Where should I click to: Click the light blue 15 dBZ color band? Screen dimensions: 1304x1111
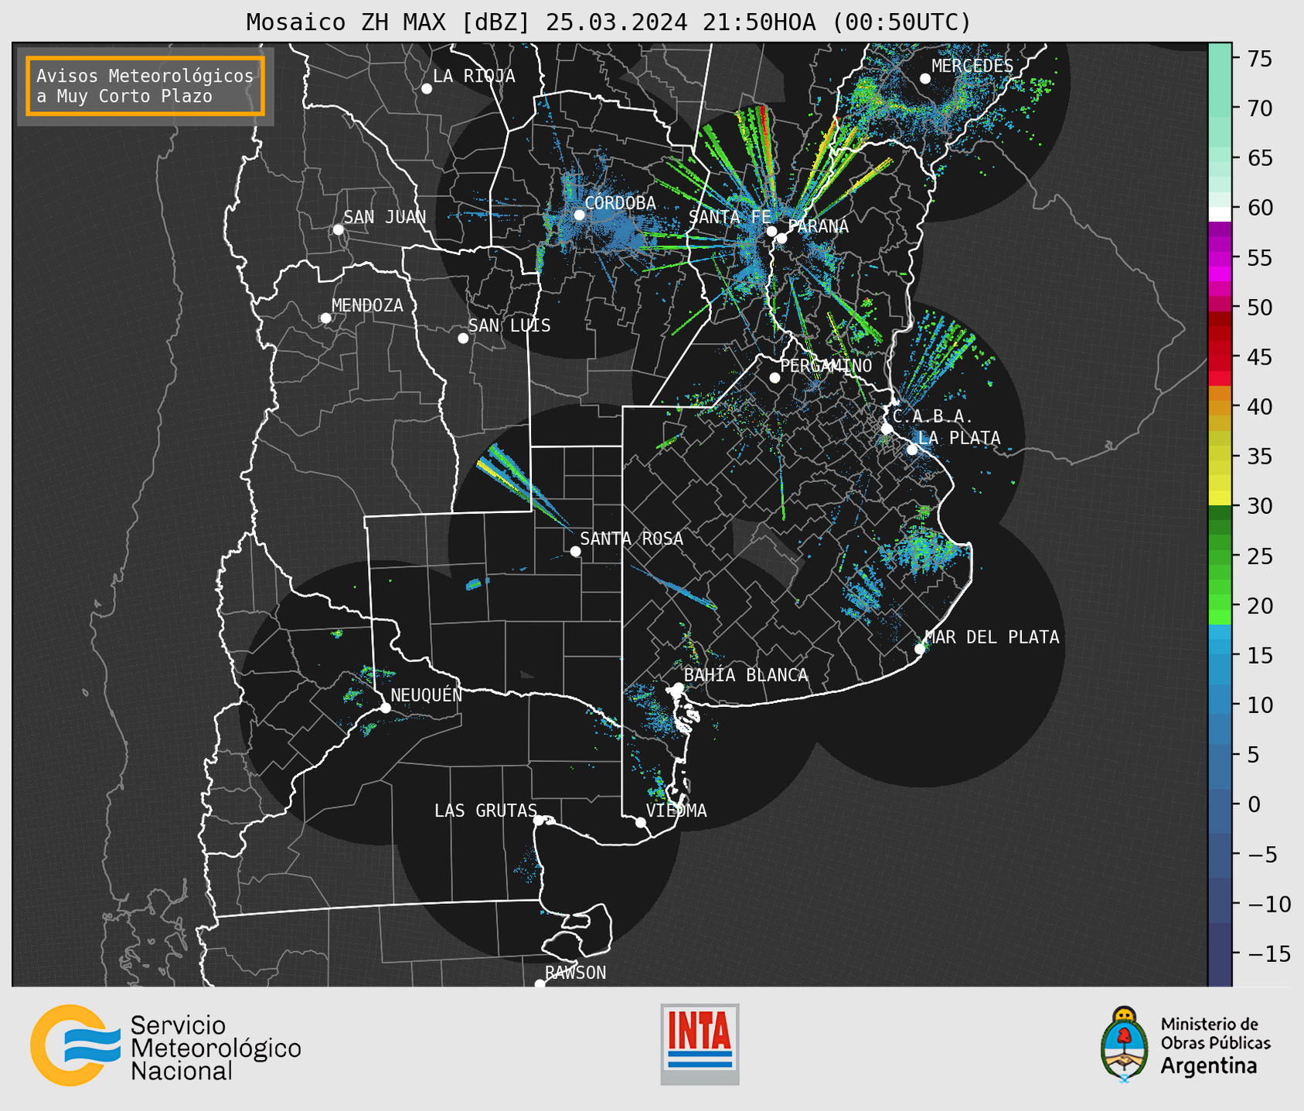click(1220, 655)
